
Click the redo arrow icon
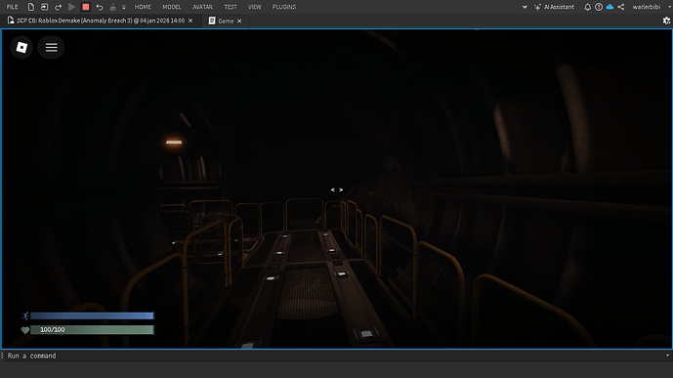point(58,7)
